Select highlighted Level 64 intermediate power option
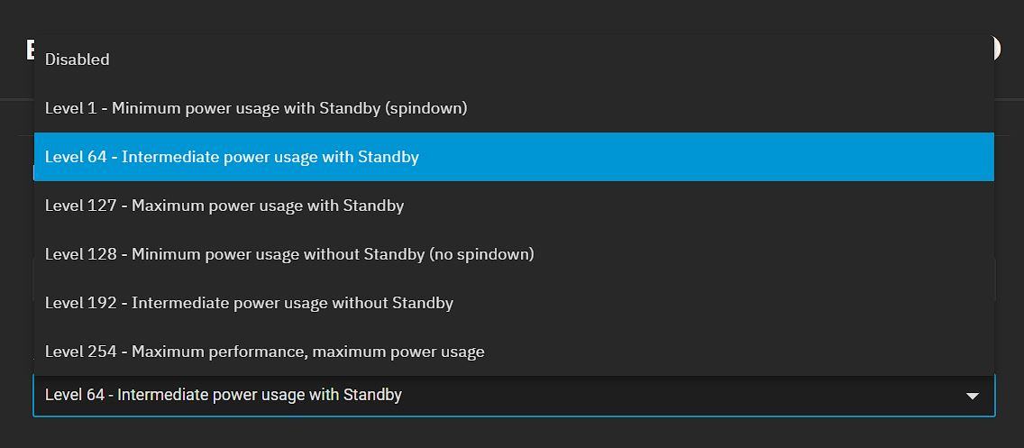Screen dimensions: 1024x448 pos(233,157)
